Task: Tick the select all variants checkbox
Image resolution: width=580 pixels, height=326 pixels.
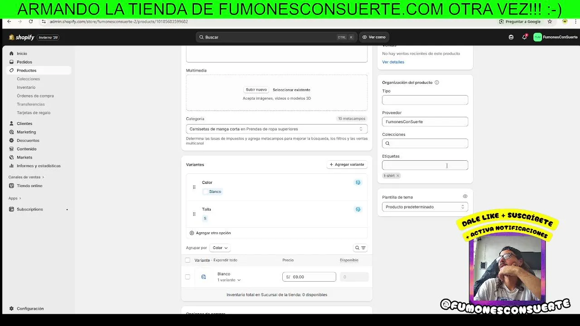Action: 188,260
